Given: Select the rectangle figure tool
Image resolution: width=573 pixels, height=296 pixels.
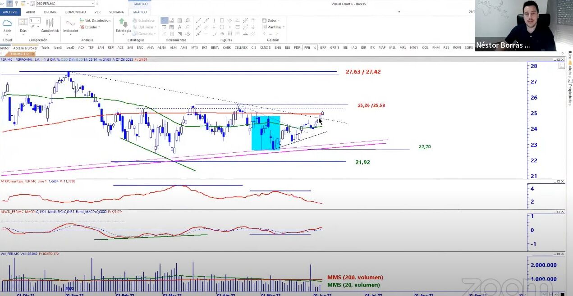Looking at the screenshot, I should [222, 20].
